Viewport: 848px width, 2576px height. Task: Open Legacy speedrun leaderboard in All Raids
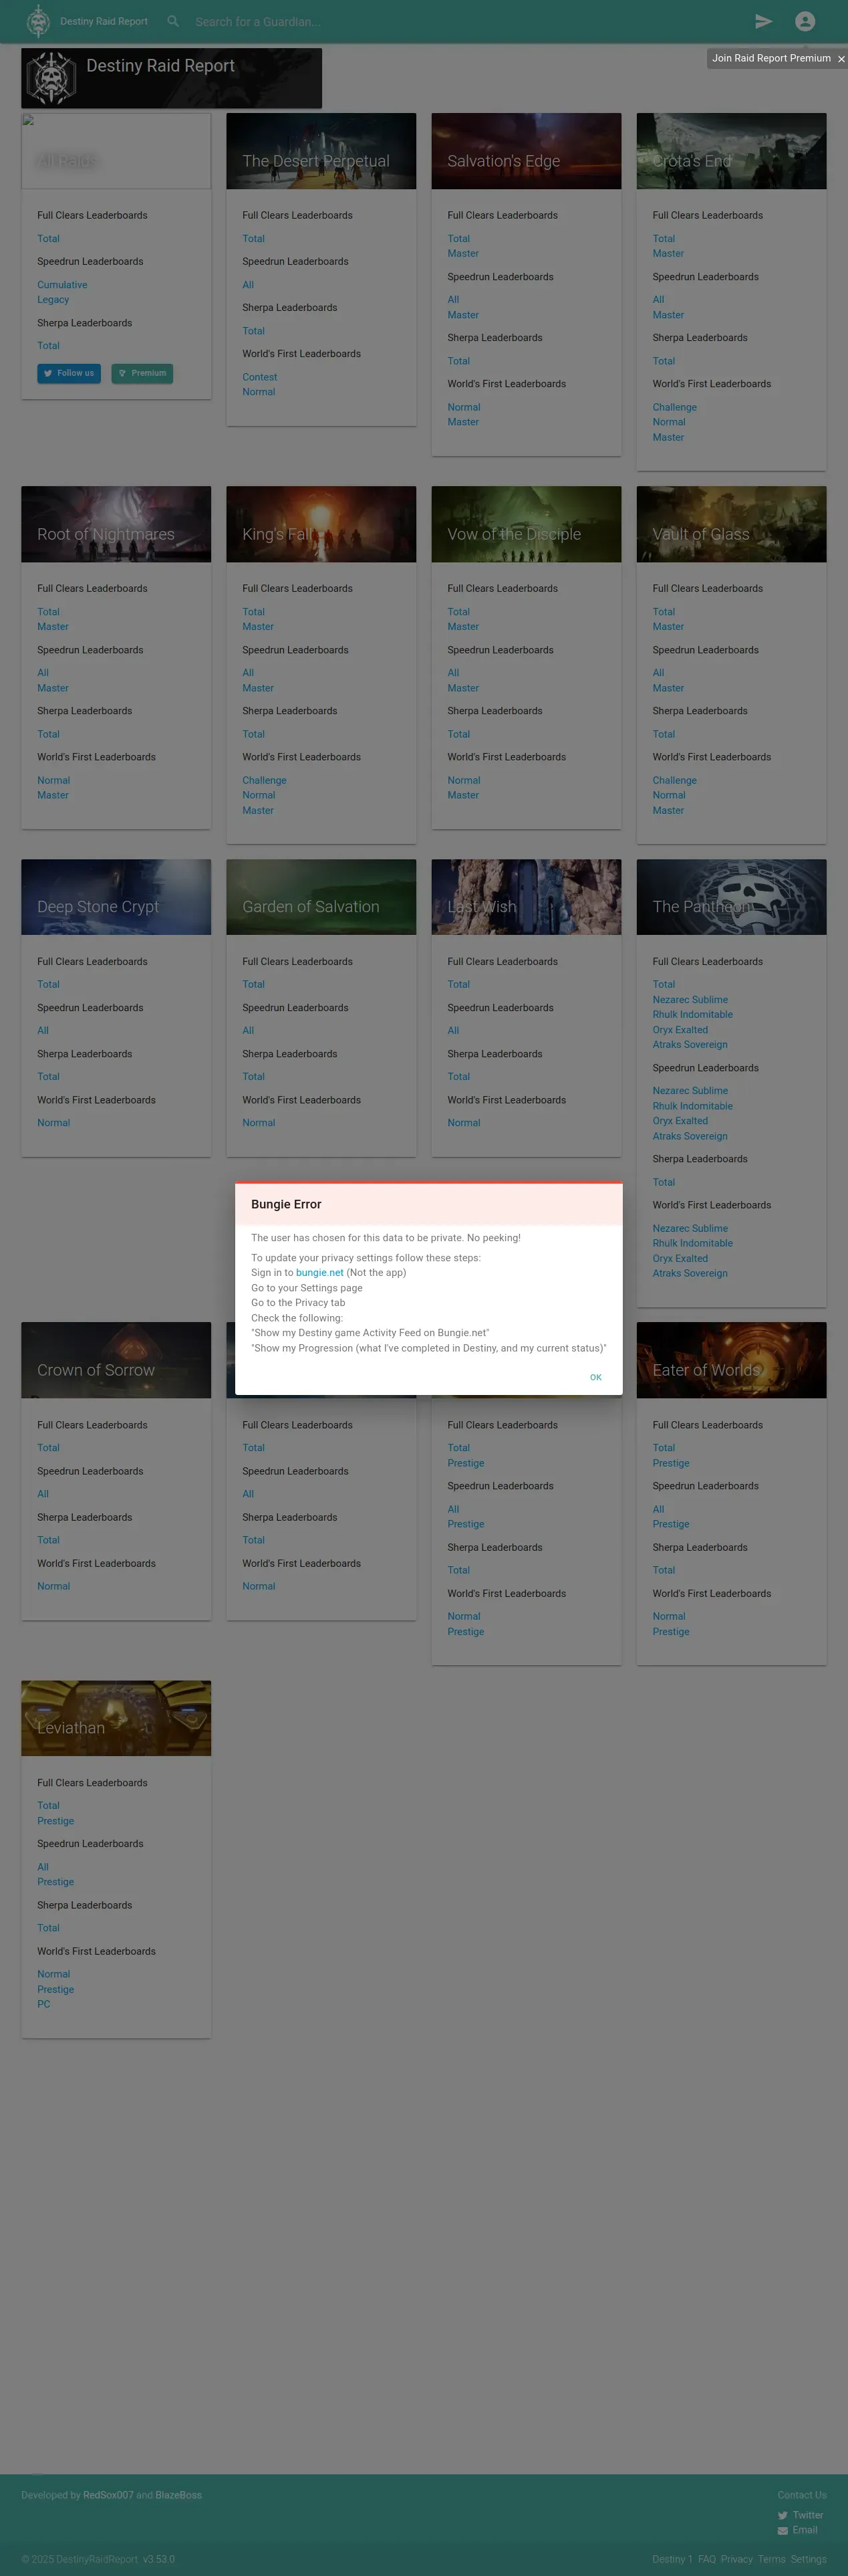point(53,300)
